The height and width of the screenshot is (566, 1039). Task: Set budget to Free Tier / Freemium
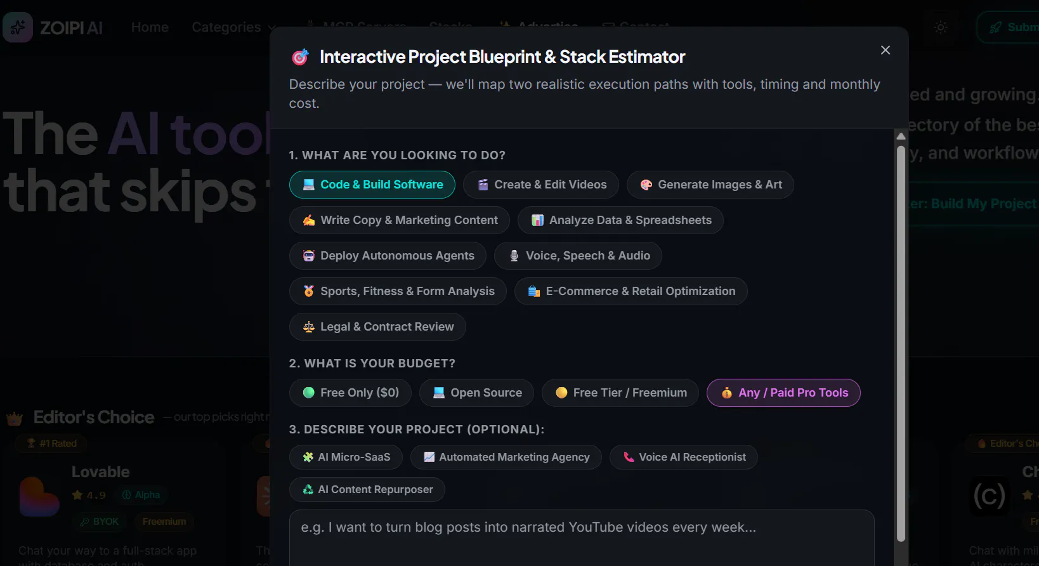tap(620, 393)
